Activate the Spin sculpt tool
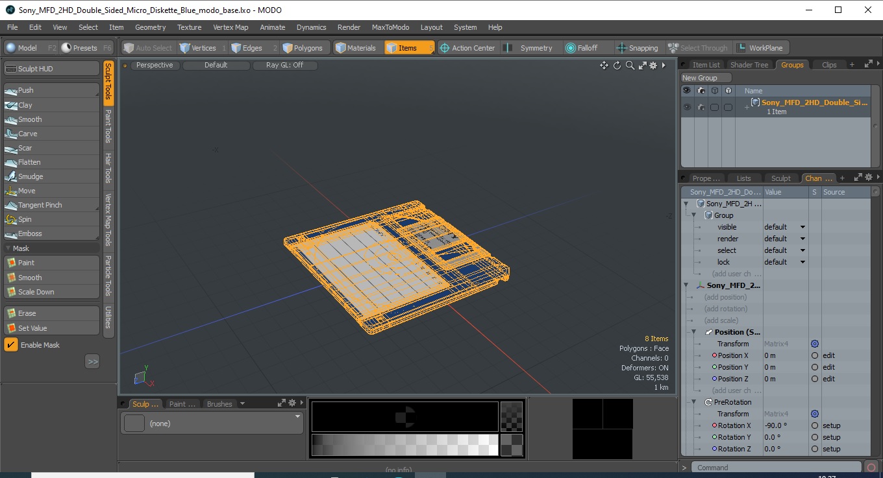This screenshot has width=883, height=478. (52, 219)
